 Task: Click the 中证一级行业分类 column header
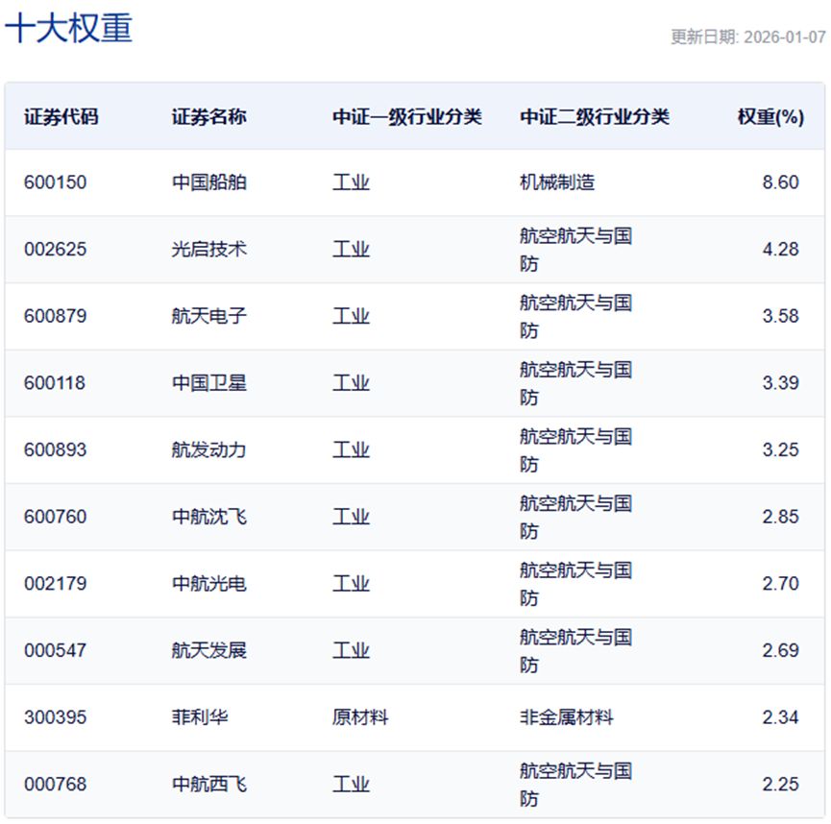(406, 117)
